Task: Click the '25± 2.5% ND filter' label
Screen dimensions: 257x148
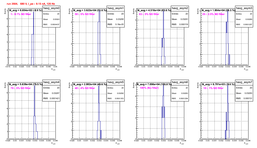Action: coord(213,14)
